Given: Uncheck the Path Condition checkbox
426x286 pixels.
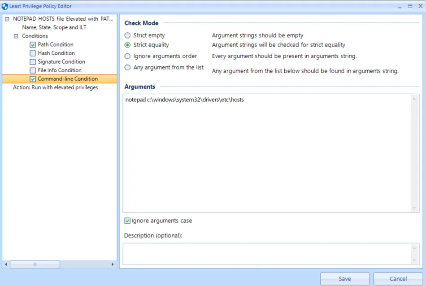Looking at the screenshot, I should 33,45.
